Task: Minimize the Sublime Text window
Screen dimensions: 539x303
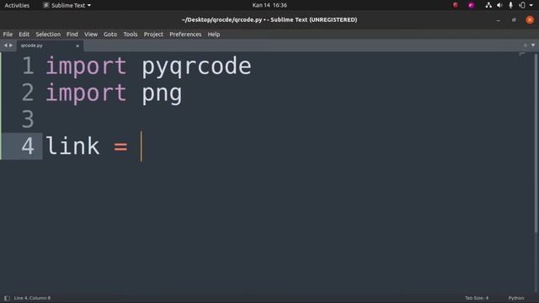Action: point(498,20)
